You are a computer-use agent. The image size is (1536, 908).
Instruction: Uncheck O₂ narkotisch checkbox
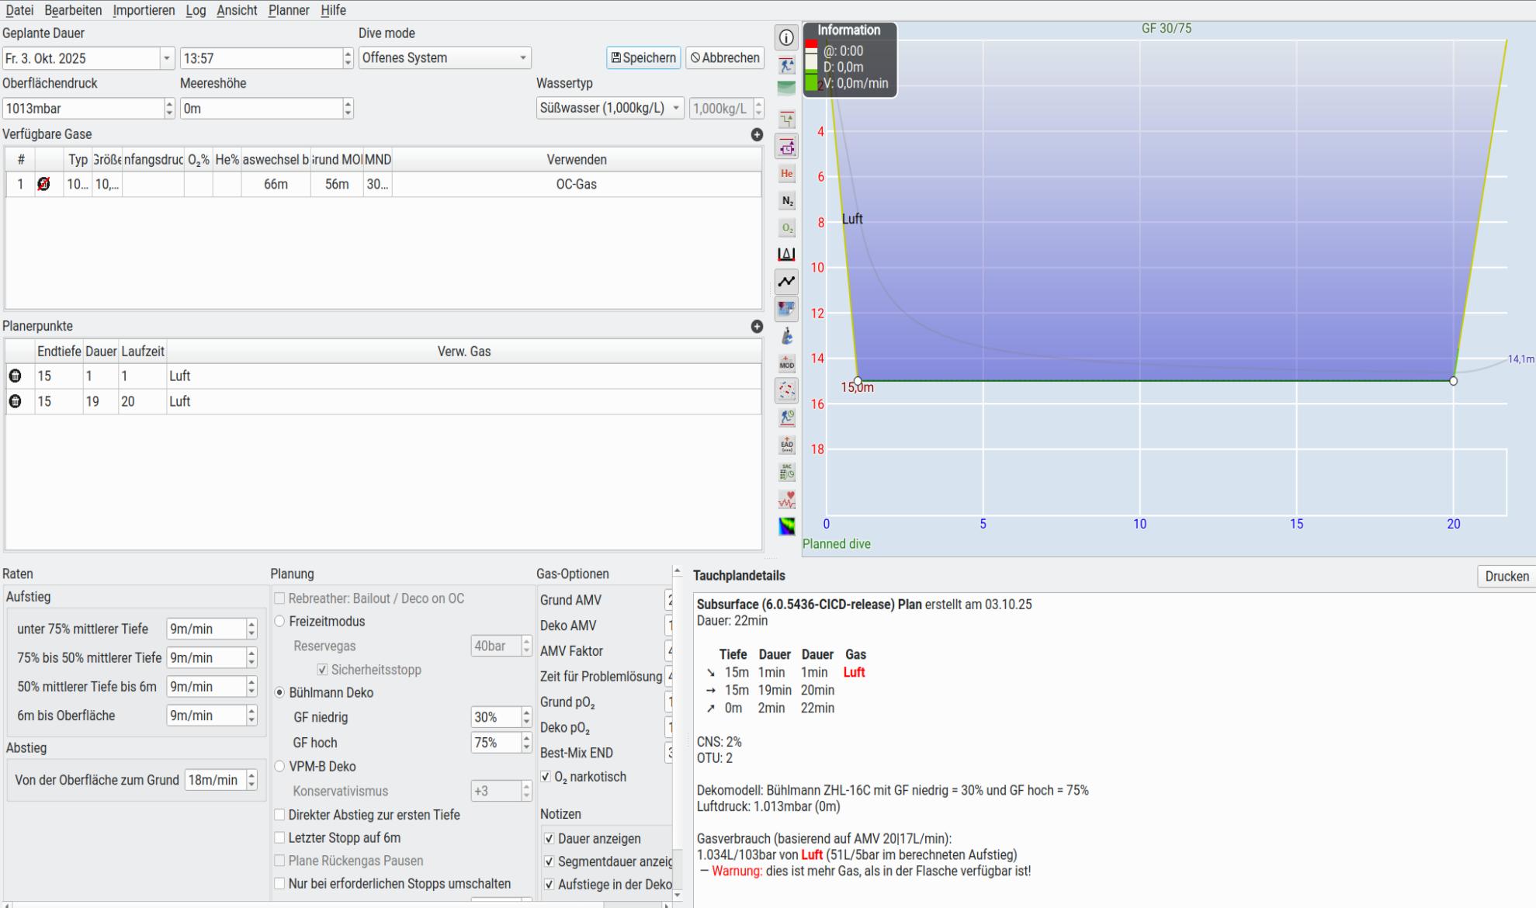(546, 777)
